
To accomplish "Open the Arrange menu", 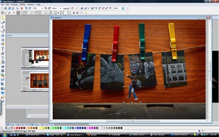I will [14, 5].
